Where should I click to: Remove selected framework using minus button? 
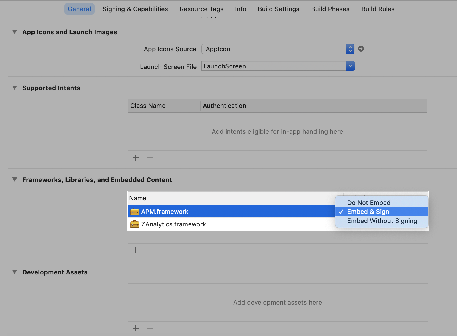(x=150, y=250)
